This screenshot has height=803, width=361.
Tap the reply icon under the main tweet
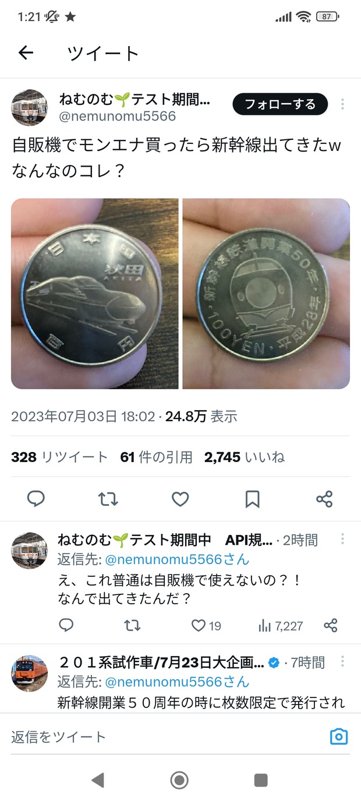(36, 499)
